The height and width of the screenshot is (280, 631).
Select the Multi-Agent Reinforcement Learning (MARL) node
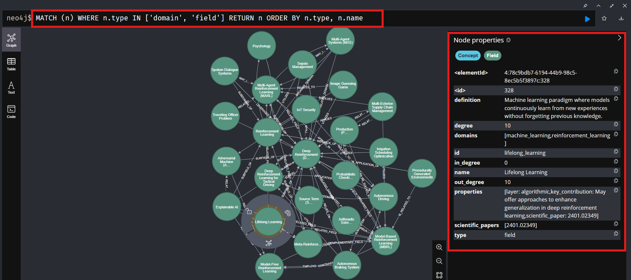[266, 90]
